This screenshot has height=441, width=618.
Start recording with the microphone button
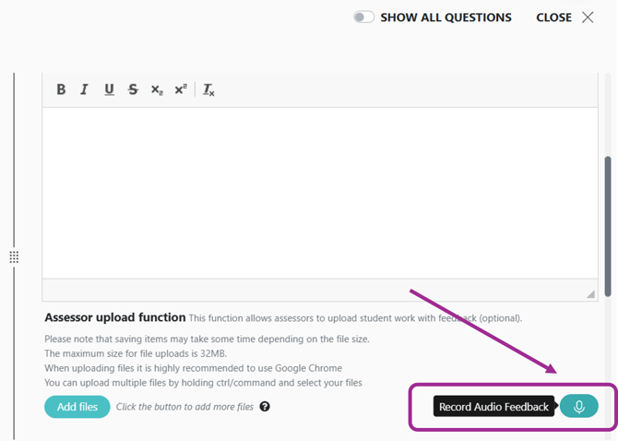(579, 406)
